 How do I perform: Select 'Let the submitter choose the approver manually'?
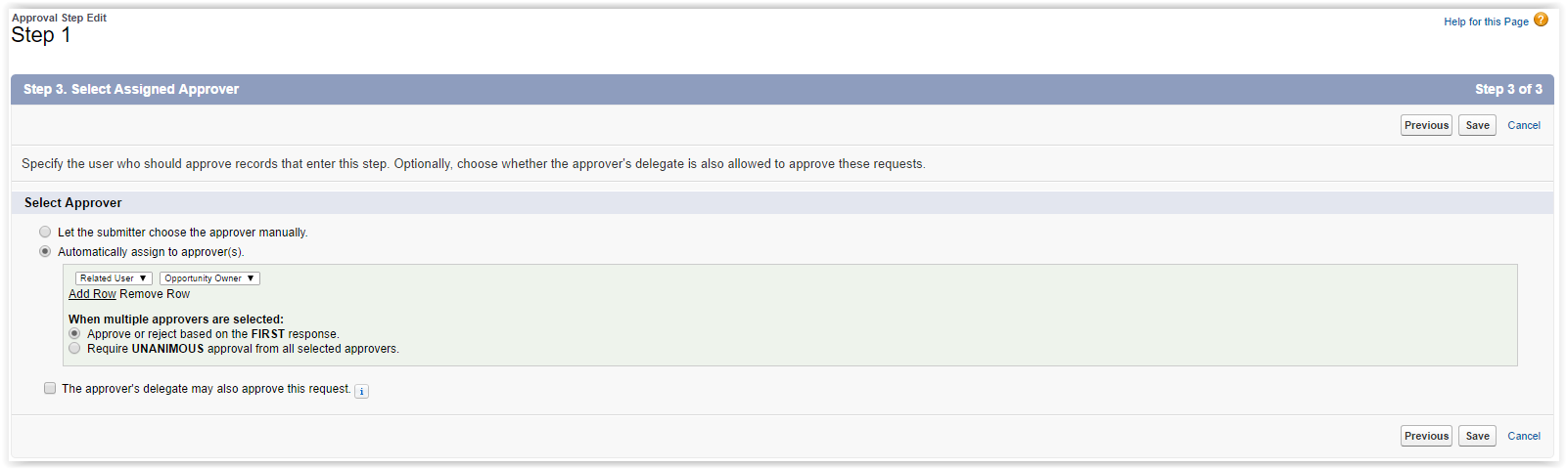[45, 233]
